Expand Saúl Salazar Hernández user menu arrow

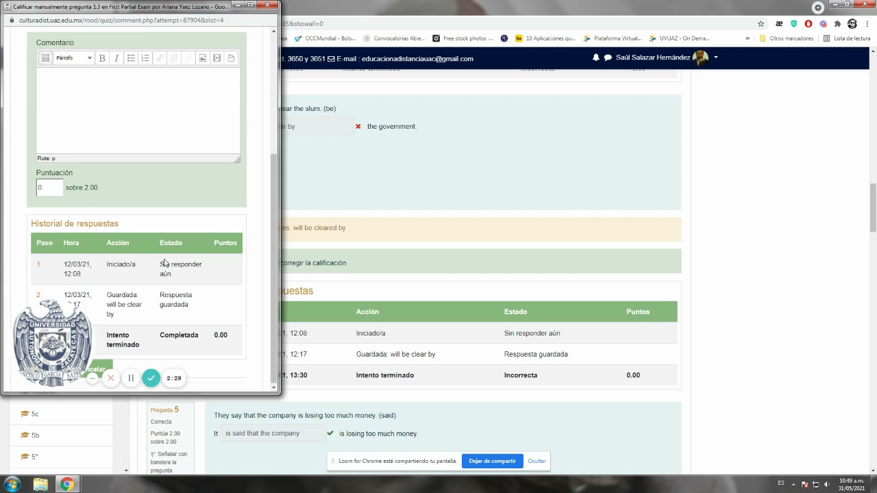(716, 58)
